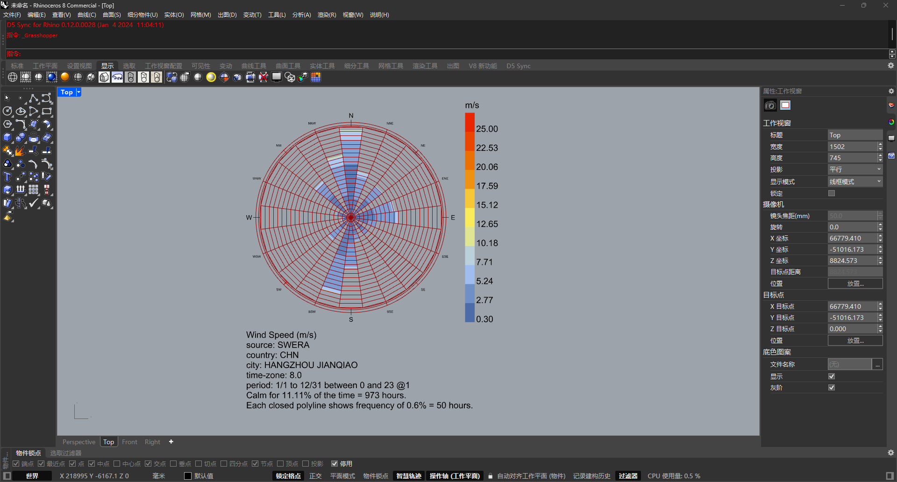
Task: Open the colorful grid toolbar icon
Action: (316, 77)
